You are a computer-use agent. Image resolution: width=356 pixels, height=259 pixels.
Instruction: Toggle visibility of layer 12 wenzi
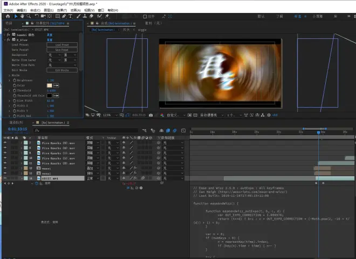(x=5, y=168)
